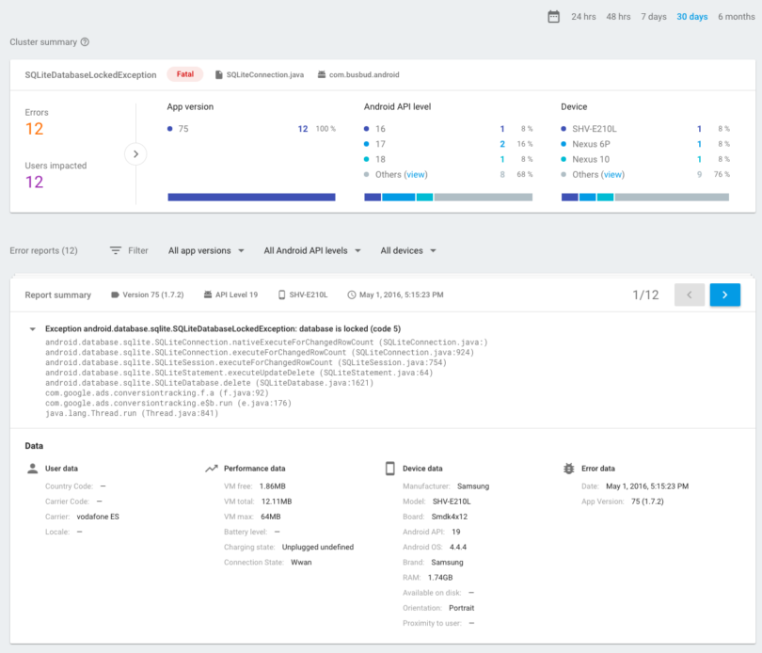Collapse the exception stack trace
This screenshot has height=653, width=762.
[33, 329]
